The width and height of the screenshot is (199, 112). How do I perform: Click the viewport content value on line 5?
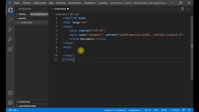point(150,35)
